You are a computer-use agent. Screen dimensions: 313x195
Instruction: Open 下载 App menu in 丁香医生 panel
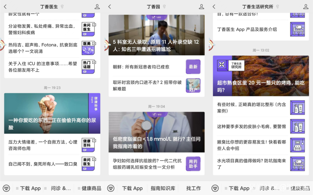pos(28,188)
